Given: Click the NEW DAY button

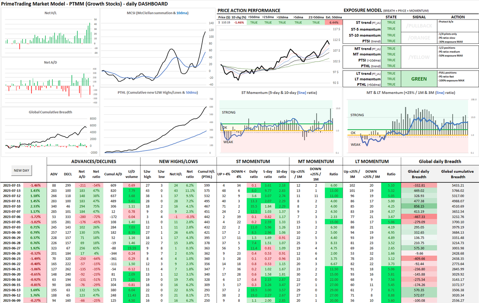Looking at the screenshot, I should 21,170.
